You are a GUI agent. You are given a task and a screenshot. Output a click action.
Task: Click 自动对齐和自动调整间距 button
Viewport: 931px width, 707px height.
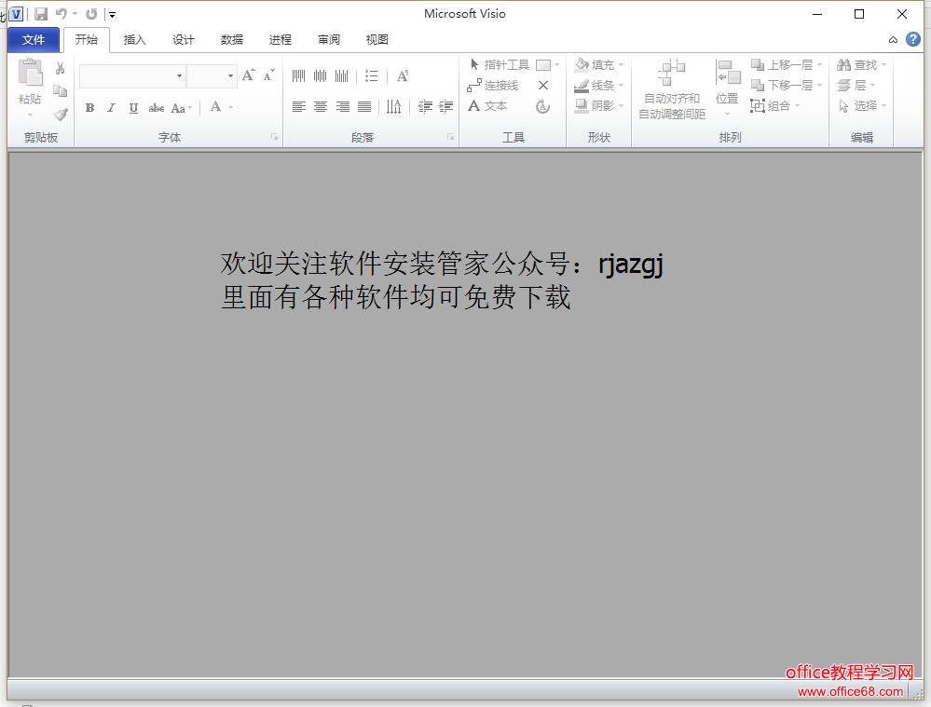(x=672, y=88)
